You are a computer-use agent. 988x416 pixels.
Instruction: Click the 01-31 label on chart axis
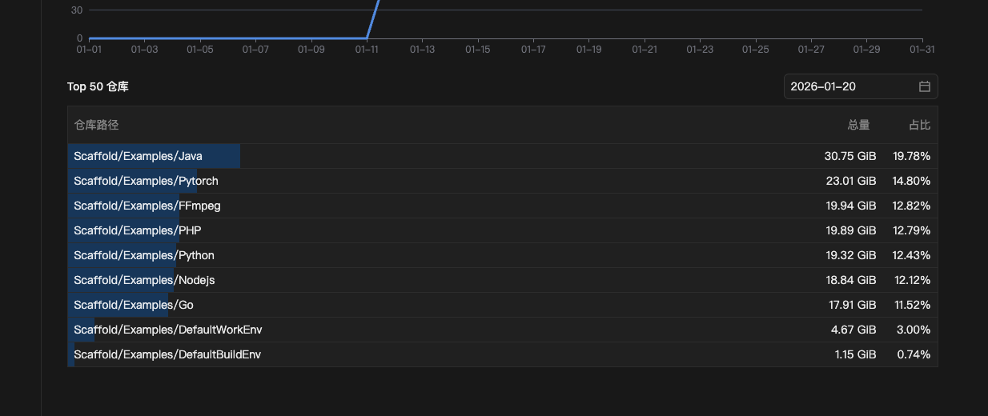[x=922, y=49]
